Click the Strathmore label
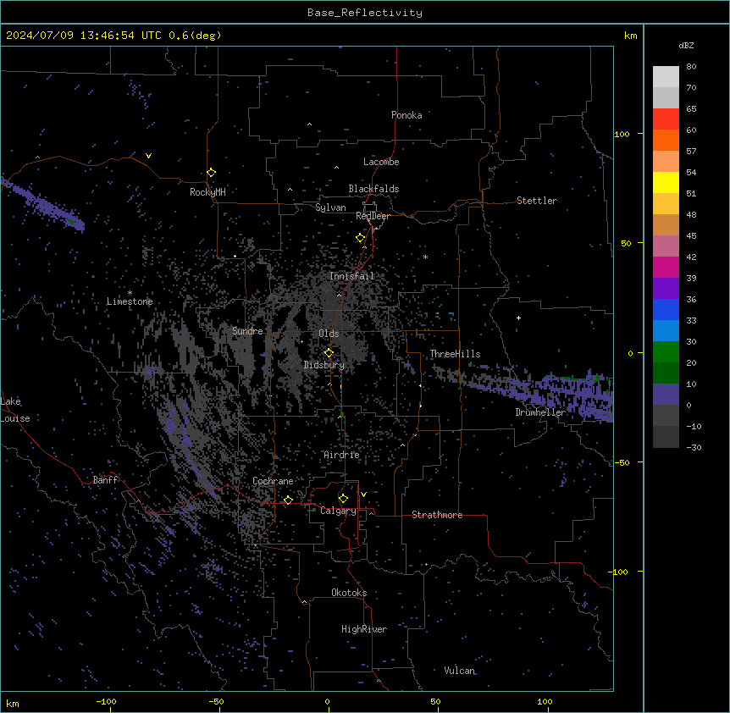Image resolution: width=730 pixels, height=713 pixels. (437, 515)
